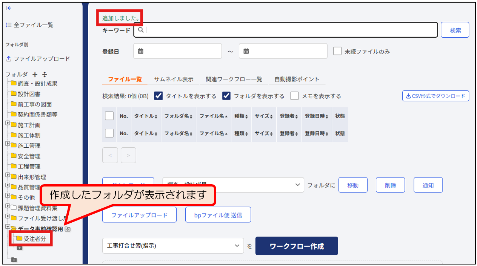Expand the 施工管理 folder node
Viewport: 477px width, 266px height.
coord(8,144)
